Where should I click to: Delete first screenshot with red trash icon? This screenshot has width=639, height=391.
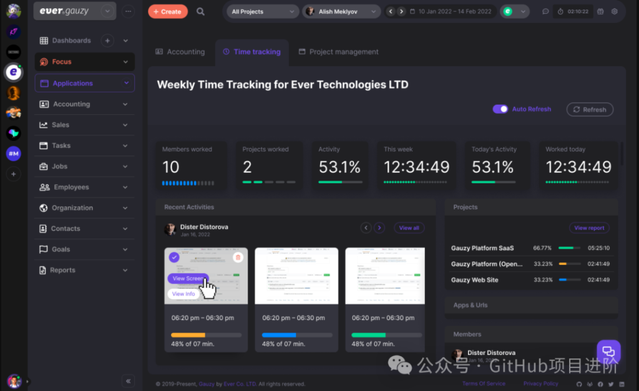pyautogui.click(x=238, y=258)
